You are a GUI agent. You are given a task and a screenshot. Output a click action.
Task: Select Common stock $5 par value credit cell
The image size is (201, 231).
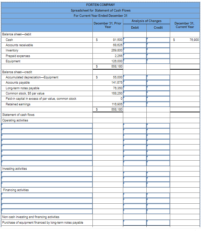tap(158, 93)
